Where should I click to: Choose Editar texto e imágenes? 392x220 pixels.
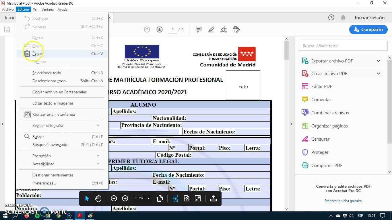click(62, 103)
